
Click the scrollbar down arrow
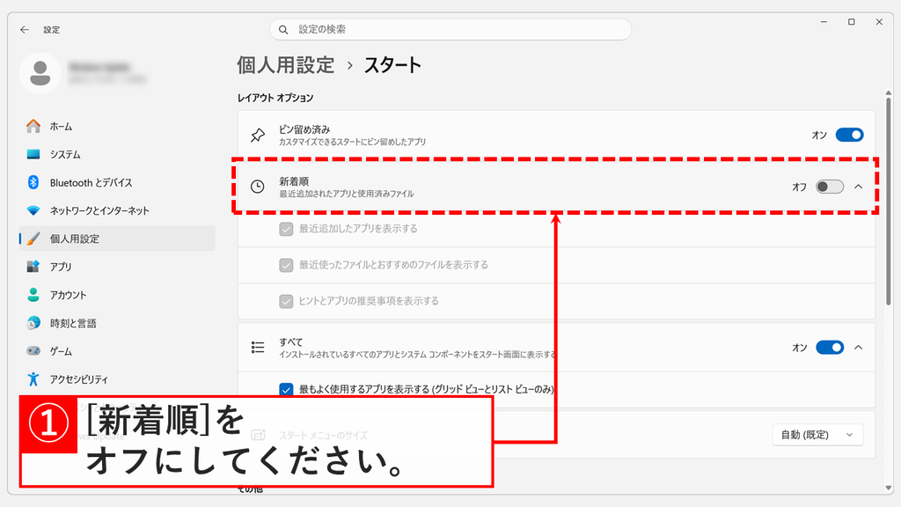coord(889,488)
